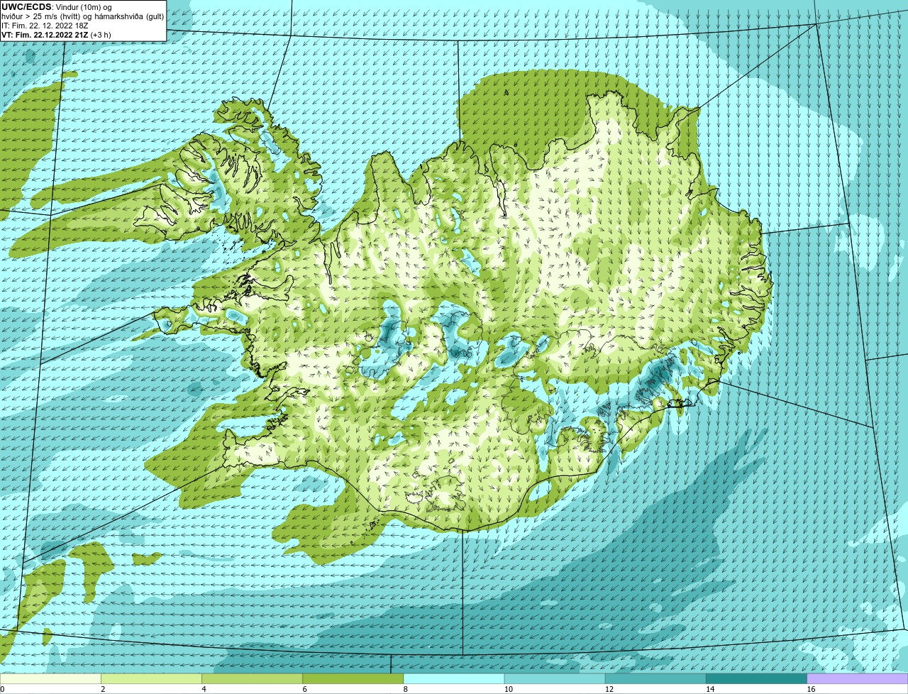Click the legend scale value "12"
The height and width of the screenshot is (694, 908).
(x=609, y=689)
